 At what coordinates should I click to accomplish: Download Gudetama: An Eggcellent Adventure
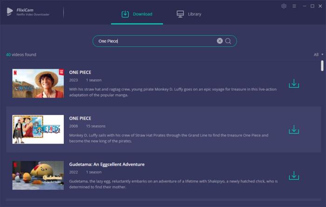click(293, 175)
